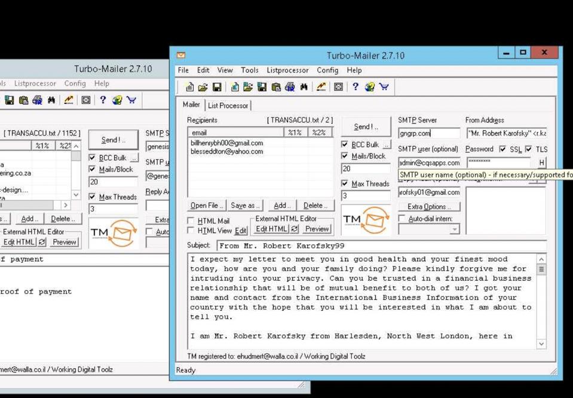573x398 pixels.
Task: Toggle BCC Bulk checkbox in back window
Action: coord(92,158)
